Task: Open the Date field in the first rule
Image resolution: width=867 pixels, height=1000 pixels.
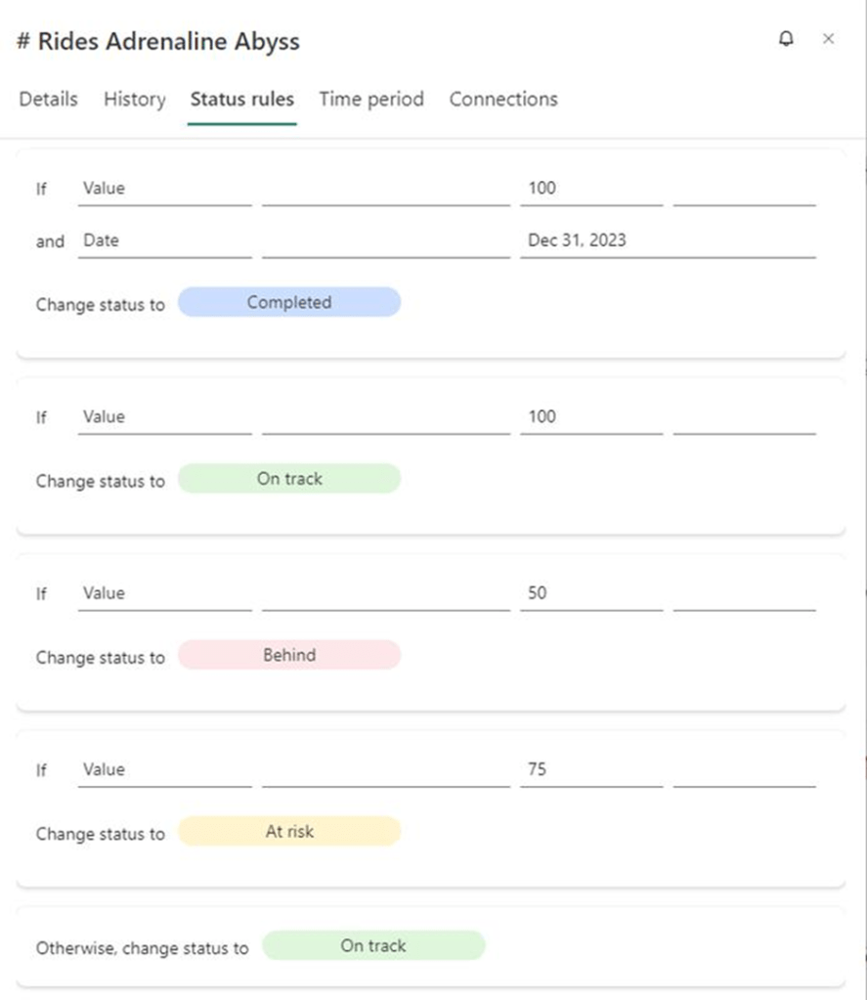Action: 162,240
